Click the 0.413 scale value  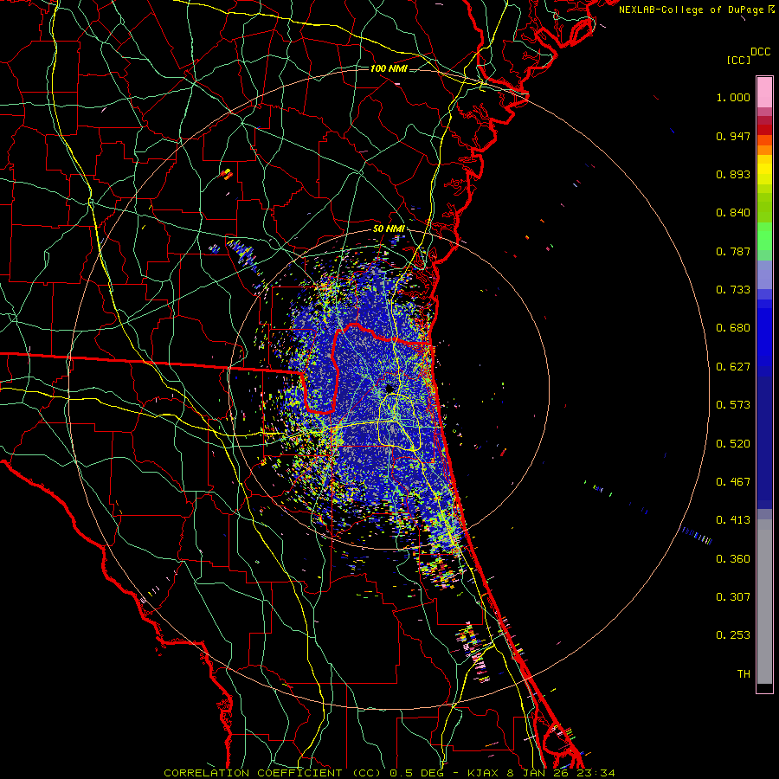(733, 520)
